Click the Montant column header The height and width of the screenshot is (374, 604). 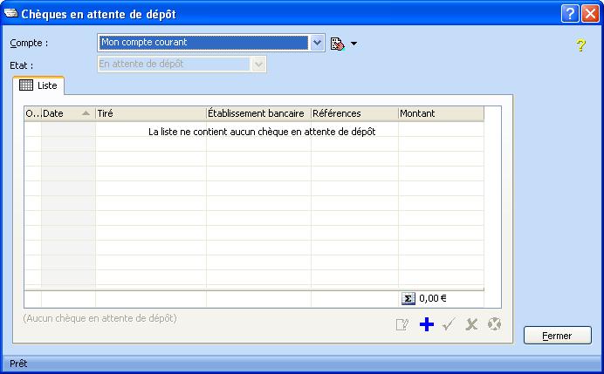tap(440, 113)
